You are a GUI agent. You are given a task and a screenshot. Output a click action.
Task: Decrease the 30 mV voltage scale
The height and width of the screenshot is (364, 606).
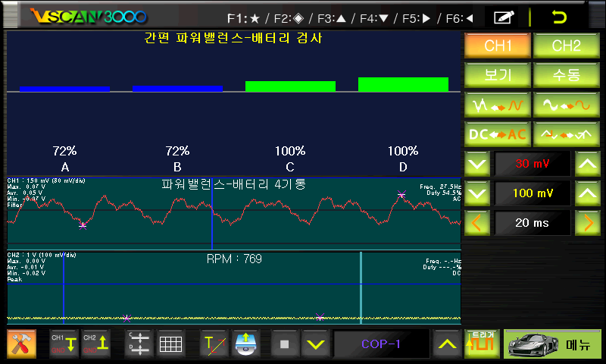point(476,163)
